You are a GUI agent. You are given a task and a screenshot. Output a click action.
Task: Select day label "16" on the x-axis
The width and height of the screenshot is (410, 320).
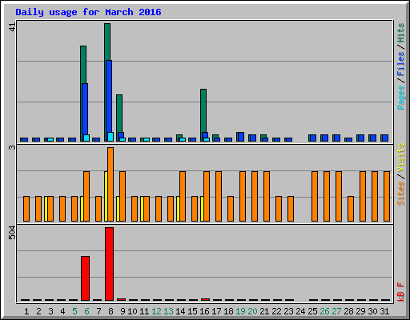204,311
